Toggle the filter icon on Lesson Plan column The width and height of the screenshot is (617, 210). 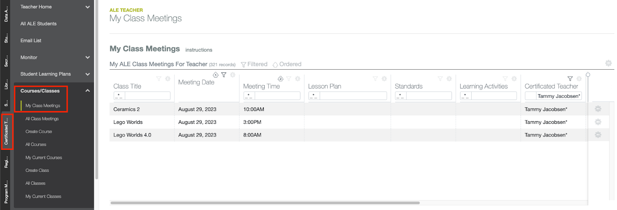click(375, 78)
